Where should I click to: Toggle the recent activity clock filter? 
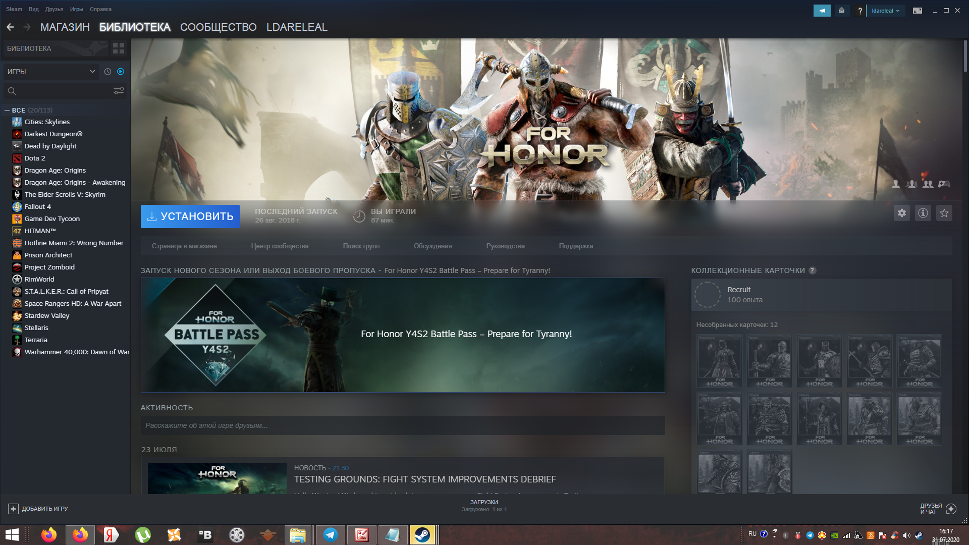107,72
